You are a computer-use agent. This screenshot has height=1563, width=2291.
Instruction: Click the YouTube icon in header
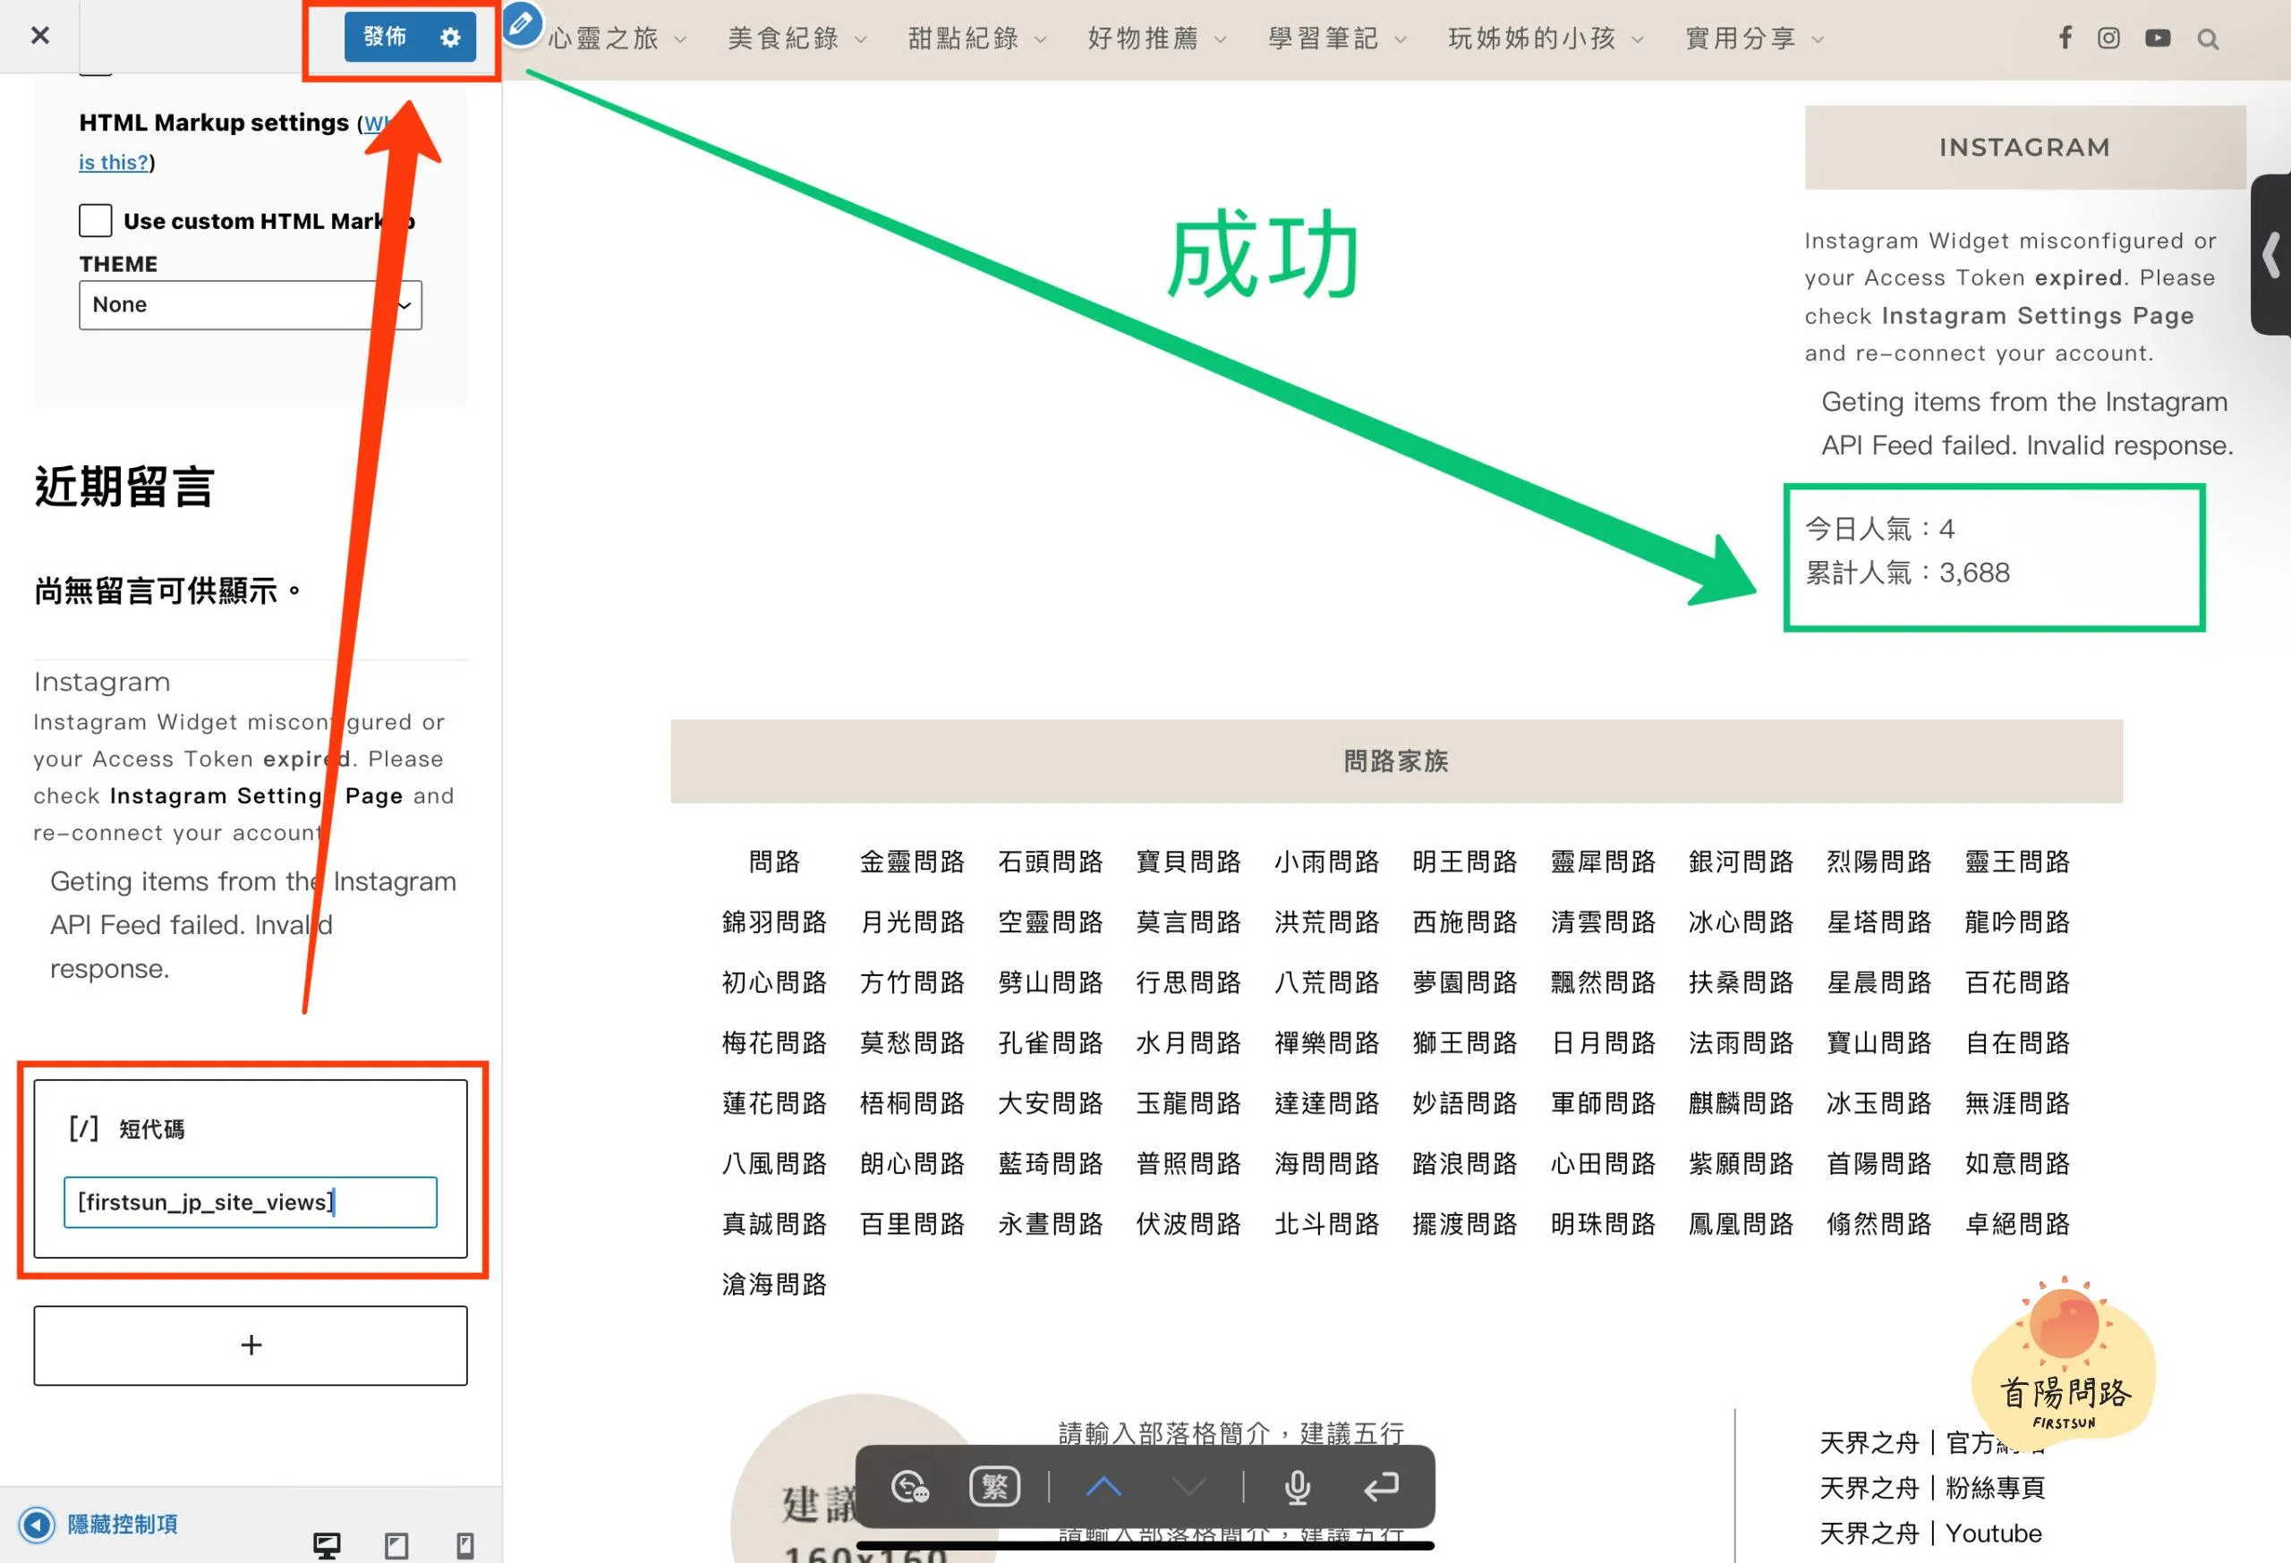tap(2157, 38)
